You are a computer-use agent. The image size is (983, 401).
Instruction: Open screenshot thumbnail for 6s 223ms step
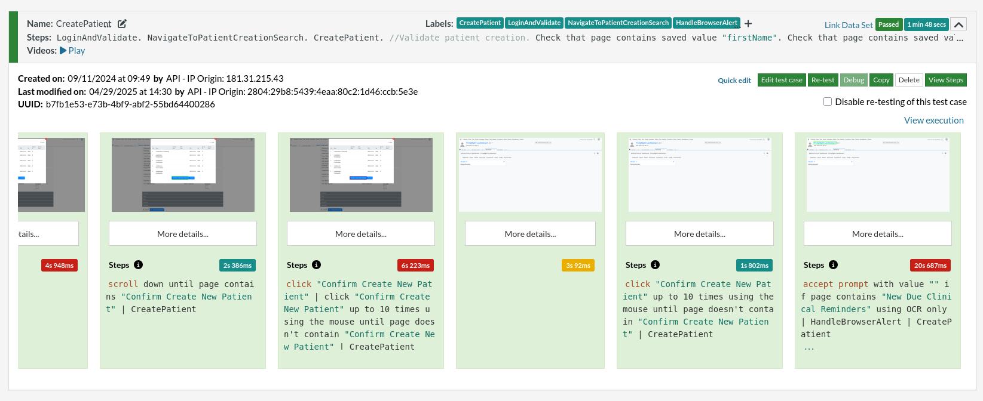[x=361, y=175]
